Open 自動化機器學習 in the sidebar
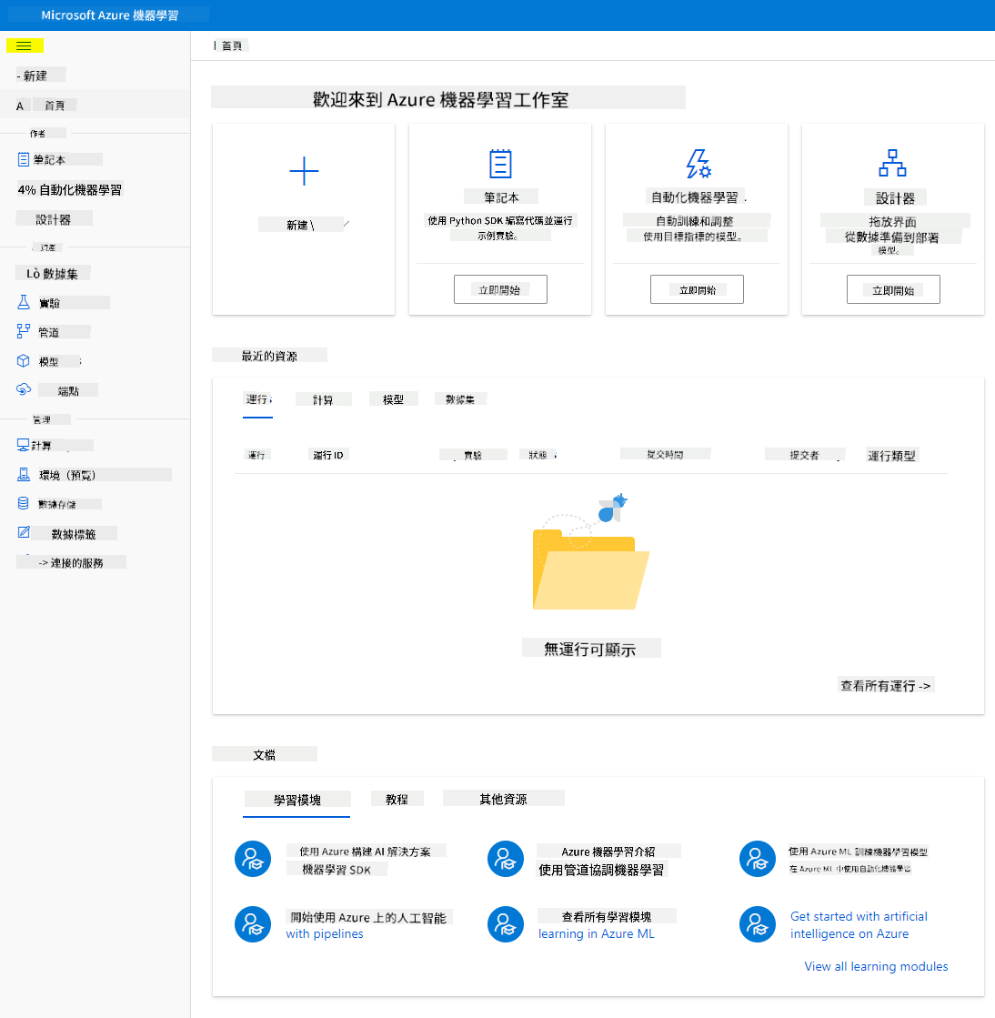The width and height of the screenshot is (995, 1018). coord(80,190)
